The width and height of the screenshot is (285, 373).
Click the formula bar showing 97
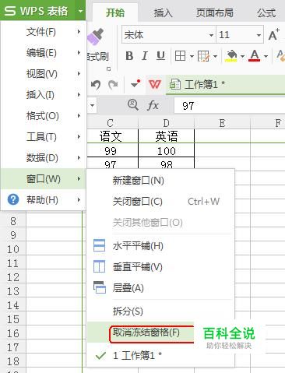coord(230,106)
